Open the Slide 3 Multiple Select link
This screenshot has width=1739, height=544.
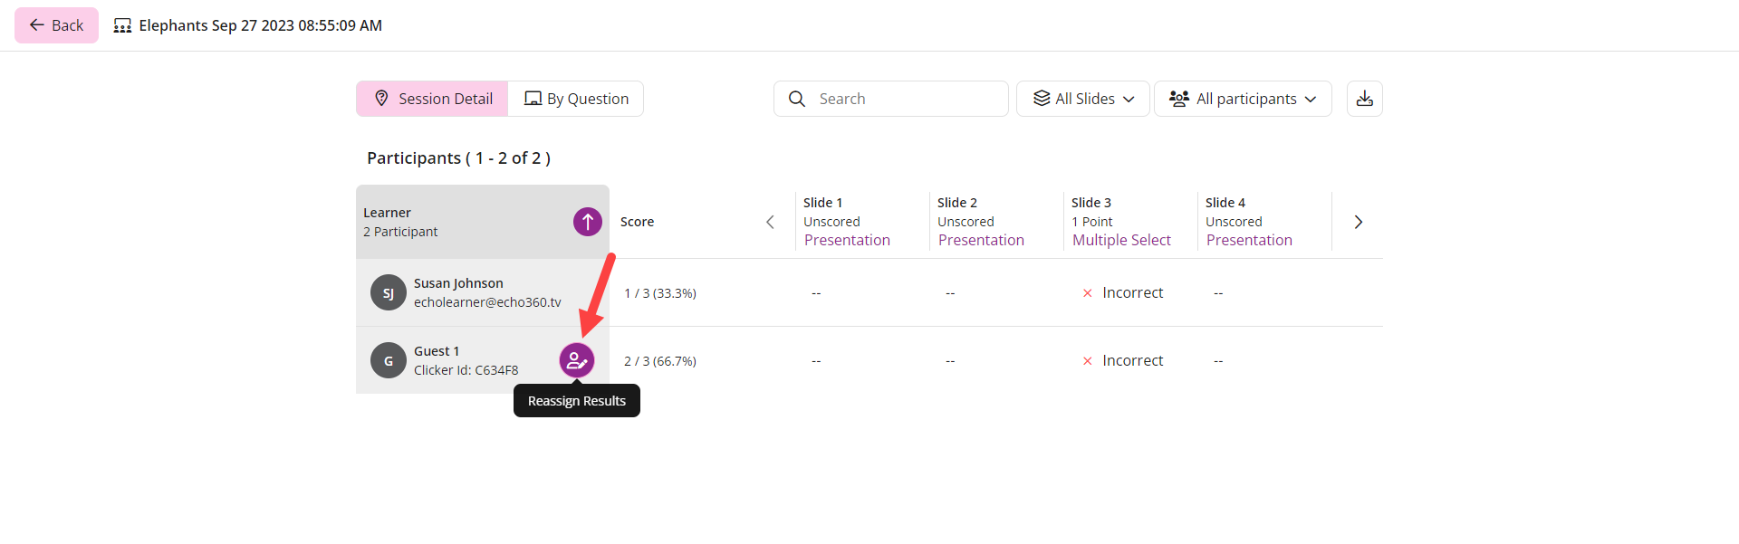[x=1121, y=240]
